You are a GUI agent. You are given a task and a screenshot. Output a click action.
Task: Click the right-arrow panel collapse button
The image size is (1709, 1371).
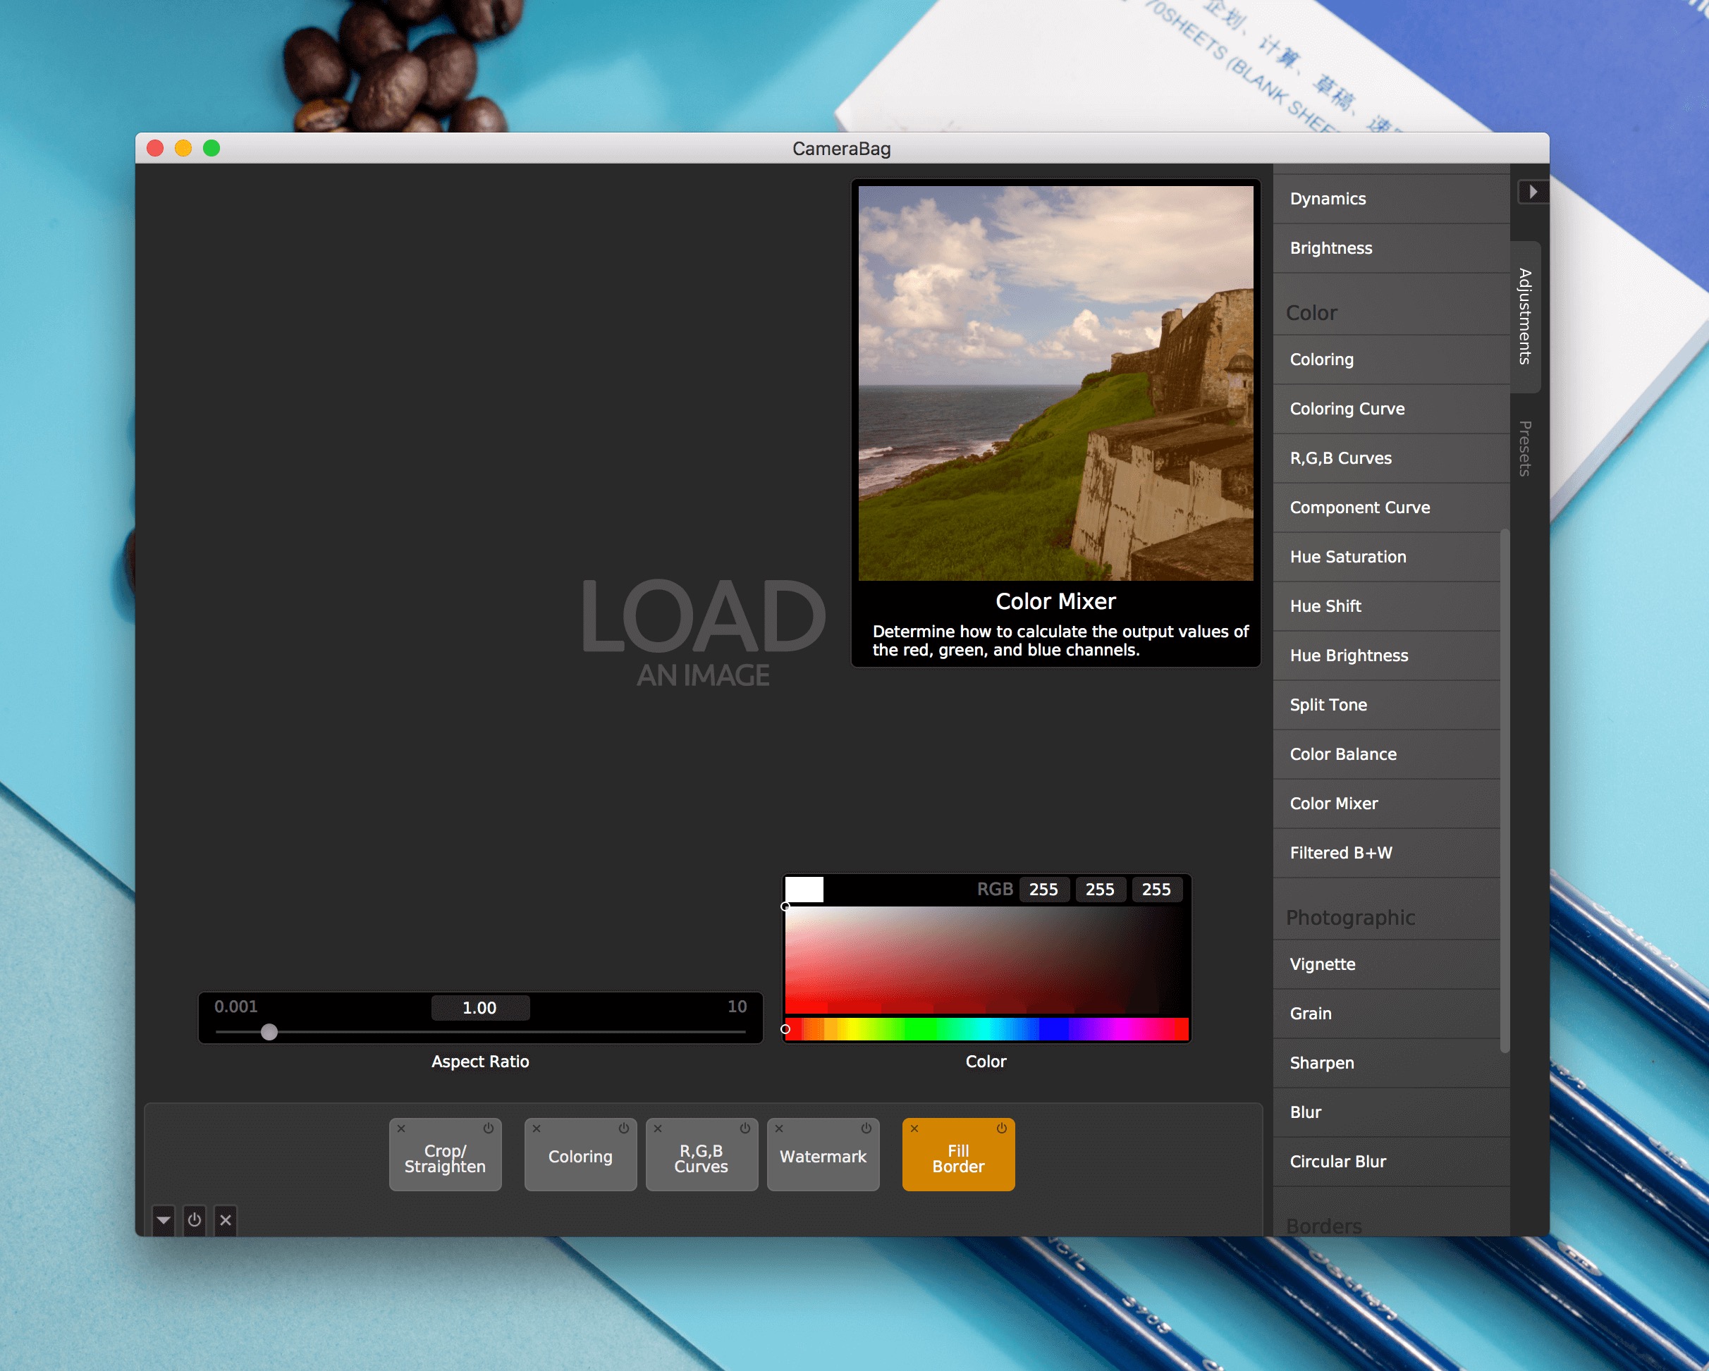click(x=1533, y=192)
